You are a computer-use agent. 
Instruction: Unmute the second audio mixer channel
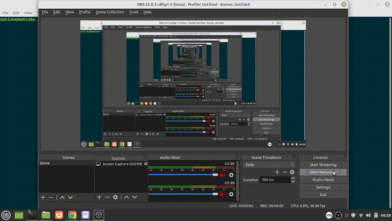tap(223, 194)
